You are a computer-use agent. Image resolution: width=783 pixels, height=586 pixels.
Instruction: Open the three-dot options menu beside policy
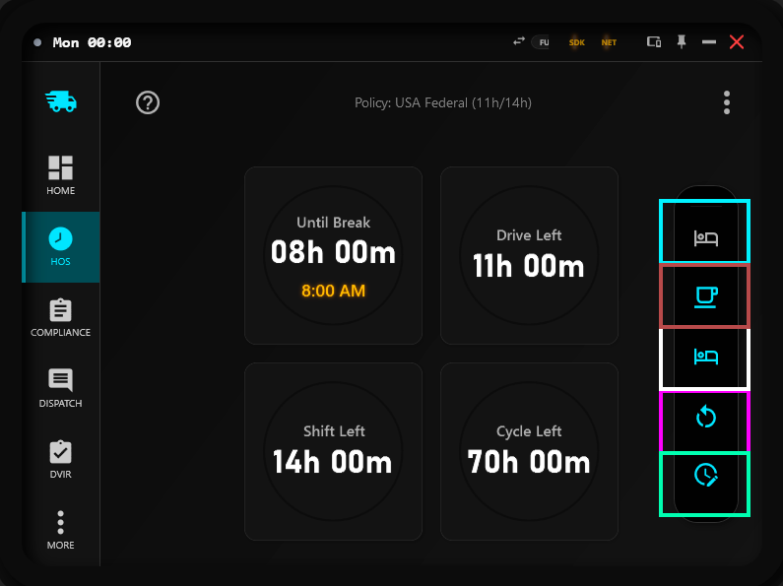[x=727, y=102]
